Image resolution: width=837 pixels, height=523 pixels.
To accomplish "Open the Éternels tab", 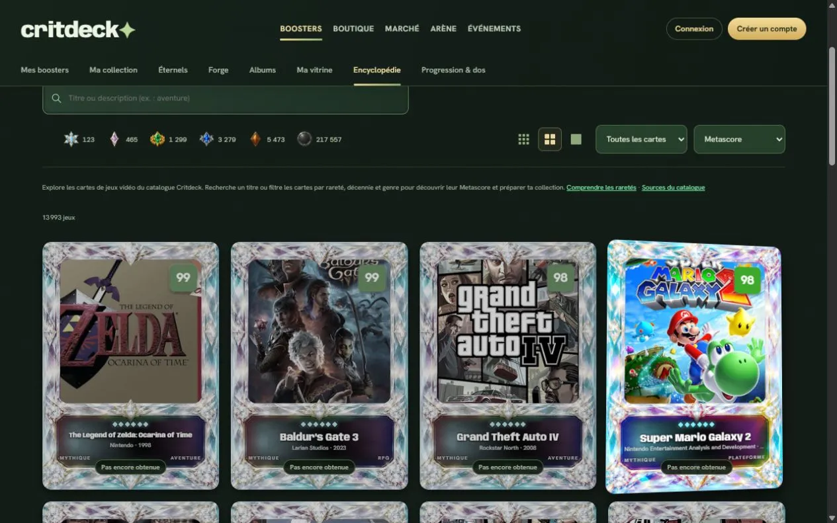I will tap(173, 70).
